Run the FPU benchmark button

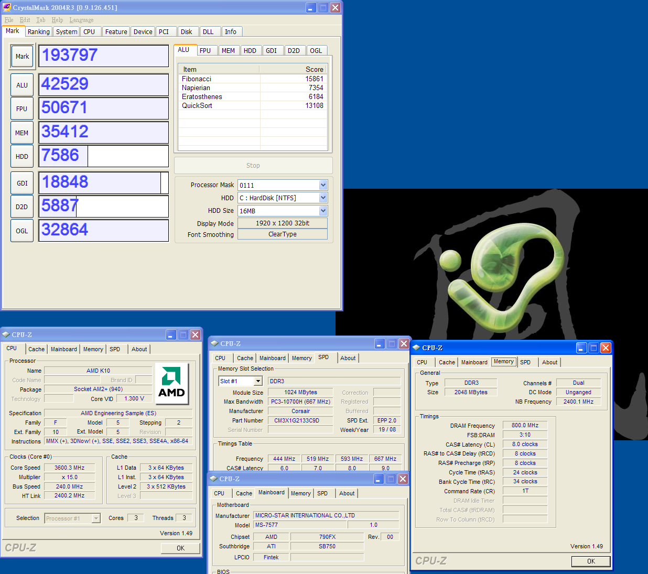point(22,109)
